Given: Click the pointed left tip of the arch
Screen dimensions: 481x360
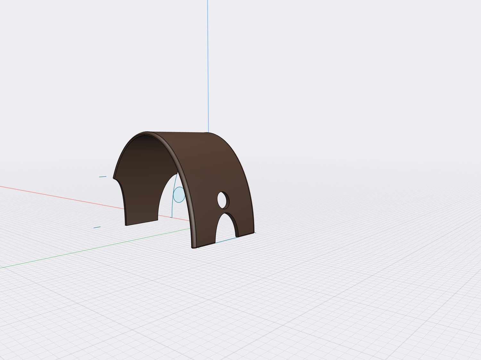Looking at the screenshot, I should pos(114,177).
